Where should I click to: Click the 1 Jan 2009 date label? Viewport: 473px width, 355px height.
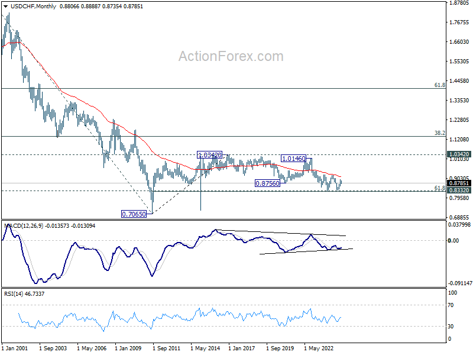[128, 348]
